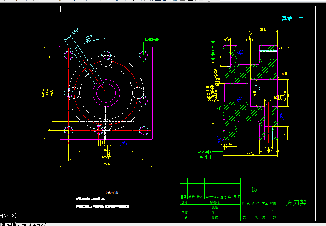
Task: Select the UCS axis icon in the viewport corner
Action: point(8,216)
